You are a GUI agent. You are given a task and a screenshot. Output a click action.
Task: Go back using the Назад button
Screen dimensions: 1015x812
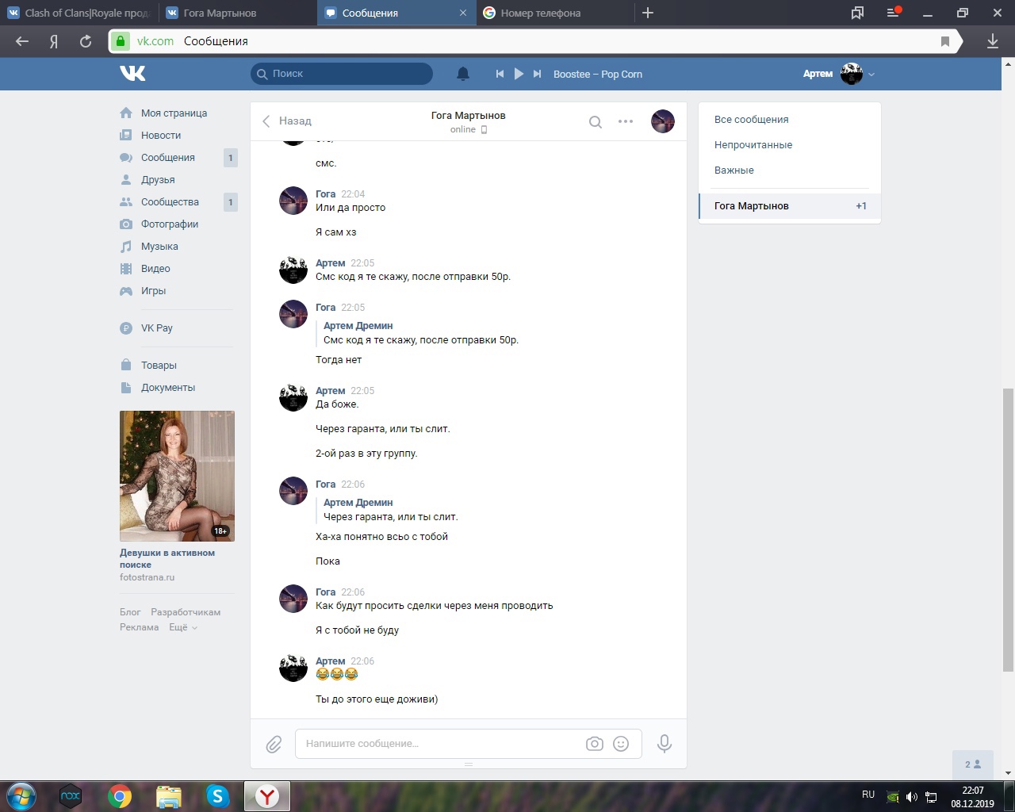pyautogui.click(x=287, y=121)
